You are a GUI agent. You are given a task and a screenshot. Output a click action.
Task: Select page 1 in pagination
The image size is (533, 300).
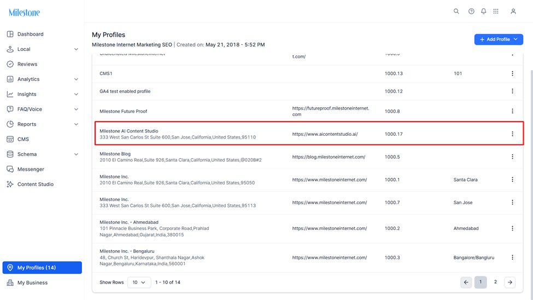click(481, 282)
